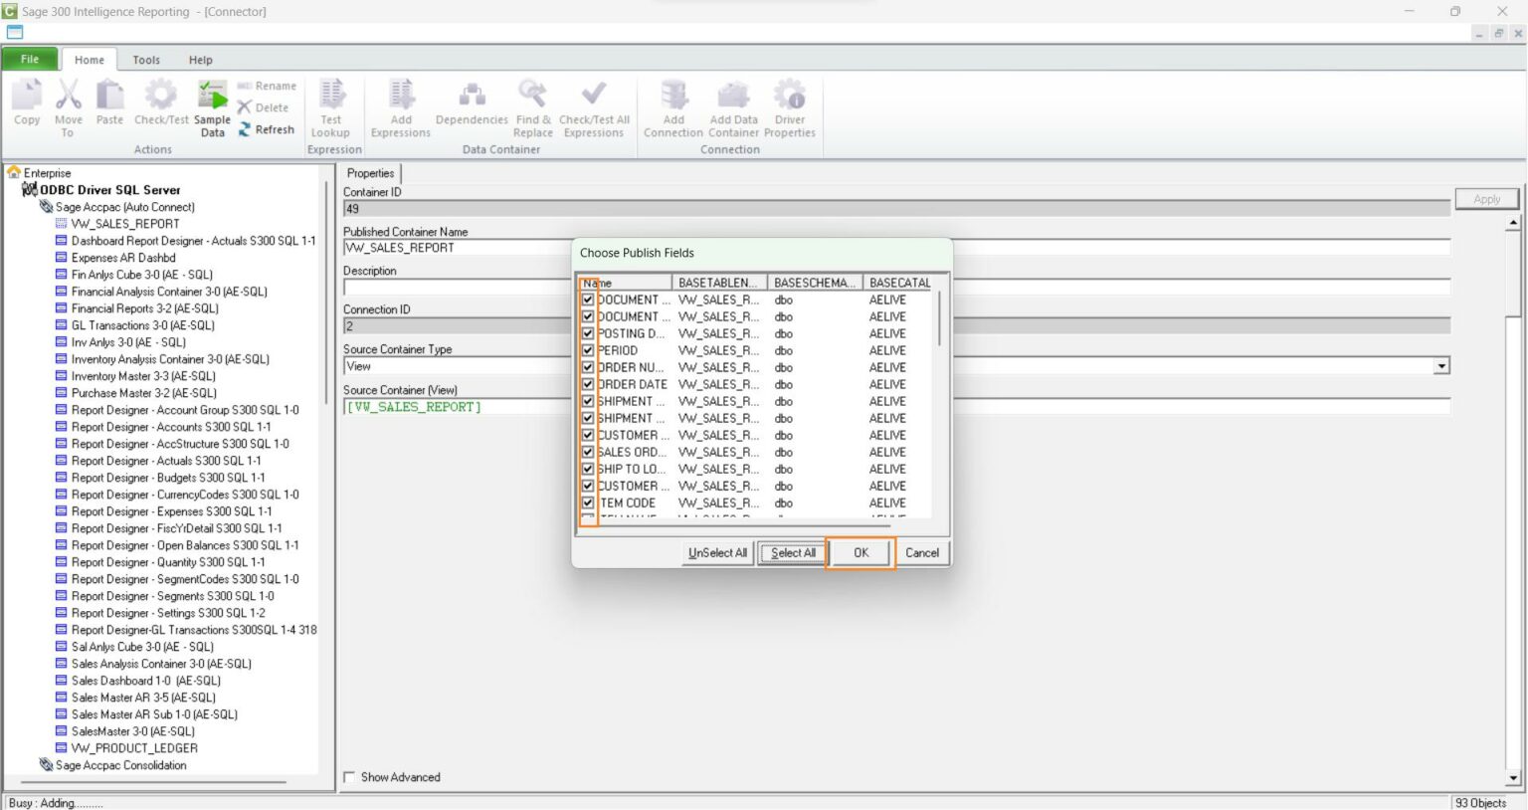1528x810 pixels.
Task: Click the Add Expressions icon
Action: (400, 104)
